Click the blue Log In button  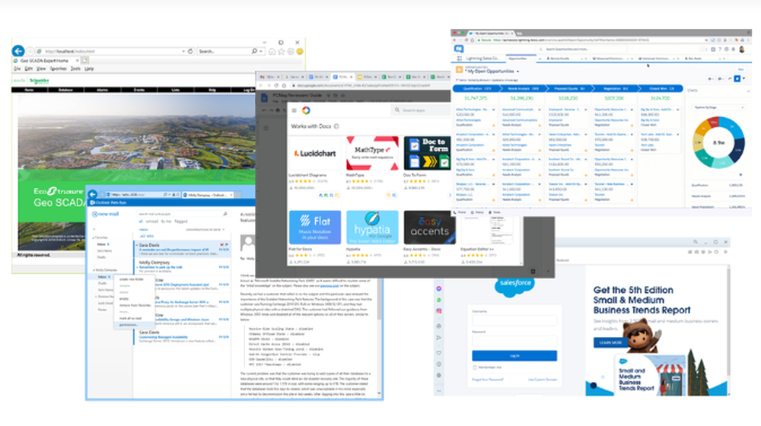pos(514,356)
